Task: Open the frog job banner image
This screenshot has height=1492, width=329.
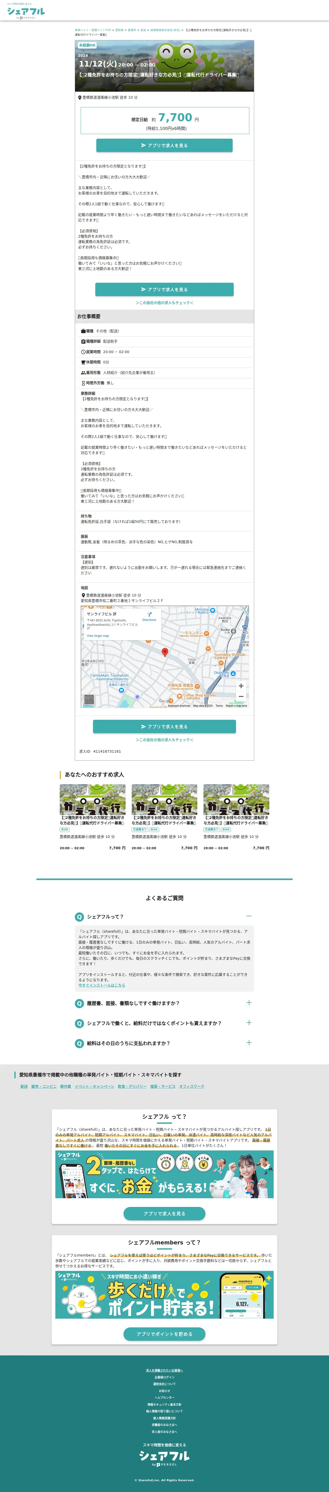Action: [164, 66]
